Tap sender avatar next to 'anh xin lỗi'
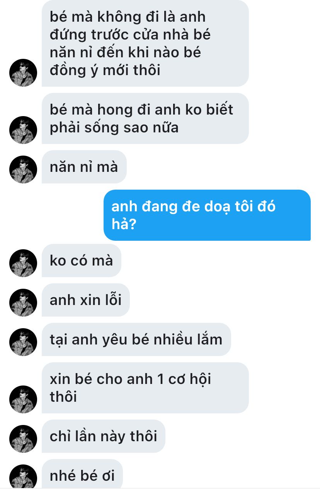Screen dimensions: 320x490 pos(23,303)
